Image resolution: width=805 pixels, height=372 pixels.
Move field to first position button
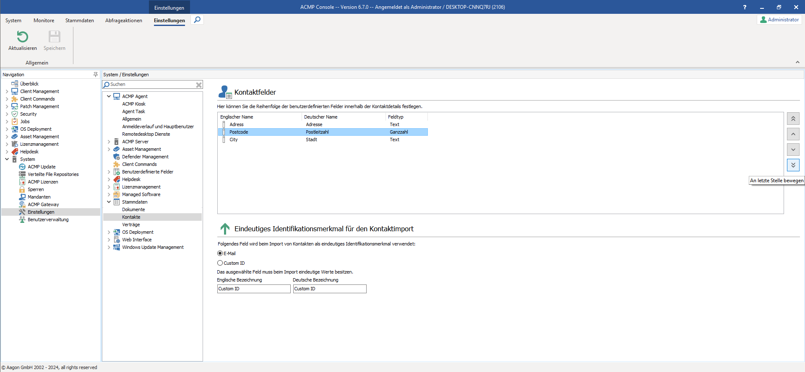[x=793, y=119]
